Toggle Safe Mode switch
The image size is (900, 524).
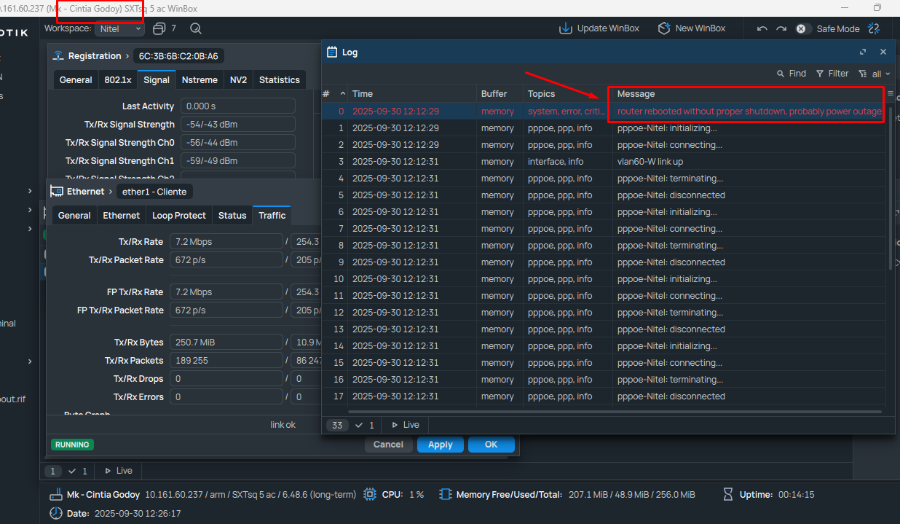(802, 28)
